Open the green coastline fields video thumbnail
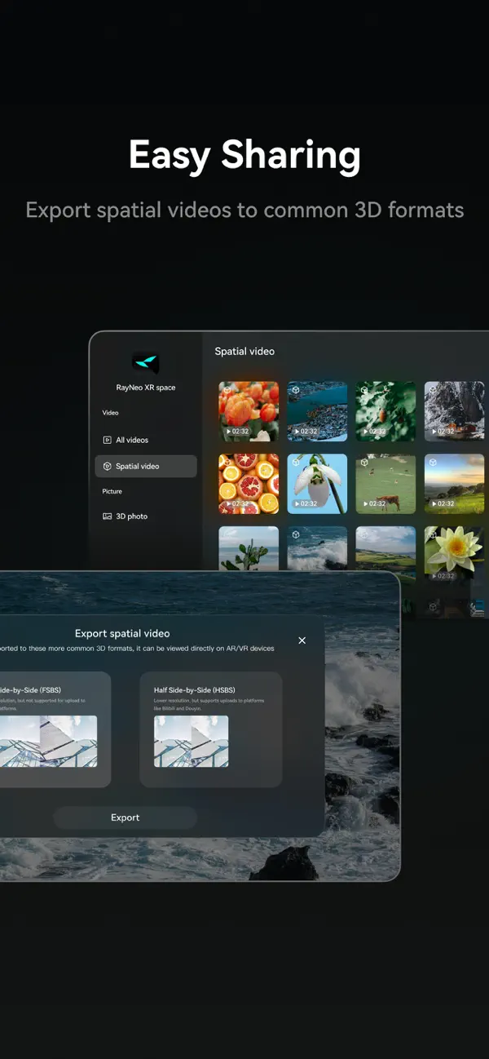Image resolution: width=489 pixels, height=1059 pixels. pos(385,548)
